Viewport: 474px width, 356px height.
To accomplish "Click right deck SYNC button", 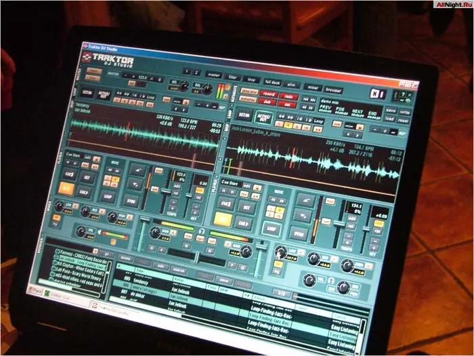I will [x=298, y=235].
